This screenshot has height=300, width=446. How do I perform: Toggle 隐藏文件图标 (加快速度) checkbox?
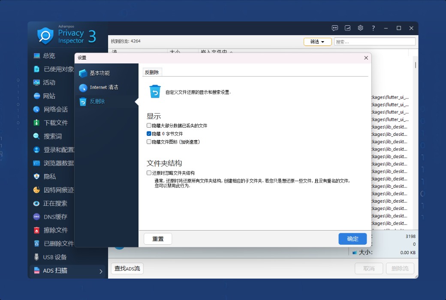tap(149, 141)
